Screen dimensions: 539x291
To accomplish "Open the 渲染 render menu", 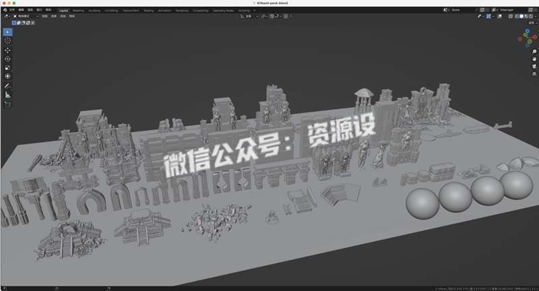I will 30,10.
